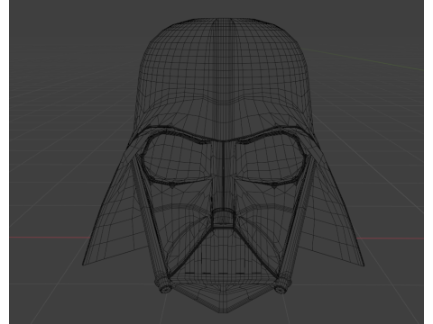The width and height of the screenshot is (433, 324).
Task: Click the helmet's right eye lens
Action: 270,158
